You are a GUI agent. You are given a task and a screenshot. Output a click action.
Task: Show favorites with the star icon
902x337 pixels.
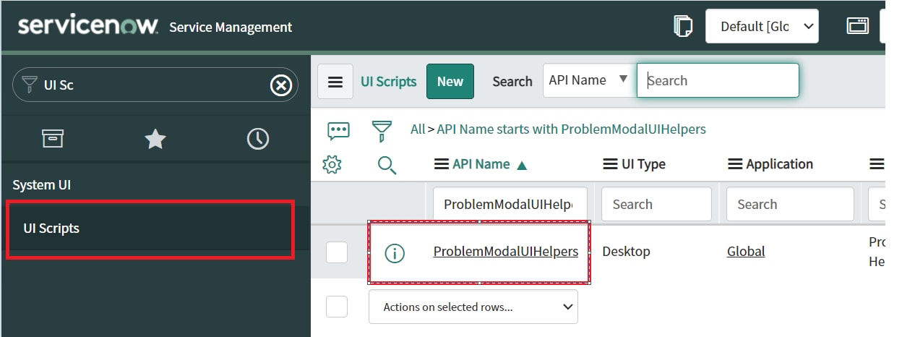pyautogui.click(x=155, y=139)
